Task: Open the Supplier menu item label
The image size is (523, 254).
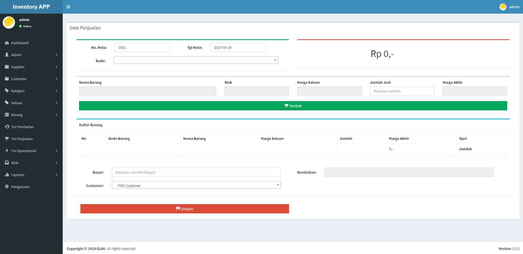Action: point(18,67)
